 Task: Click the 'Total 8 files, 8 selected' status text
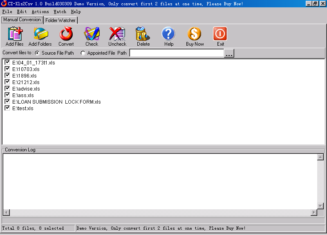pyautogui.click(x=33, y=228)
